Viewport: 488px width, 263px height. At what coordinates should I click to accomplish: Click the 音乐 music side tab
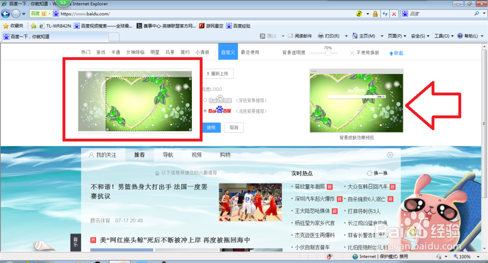(76, 242)
